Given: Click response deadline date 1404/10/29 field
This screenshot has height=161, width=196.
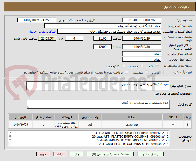Looking at the screenshot, I should (x=142, y=38).
